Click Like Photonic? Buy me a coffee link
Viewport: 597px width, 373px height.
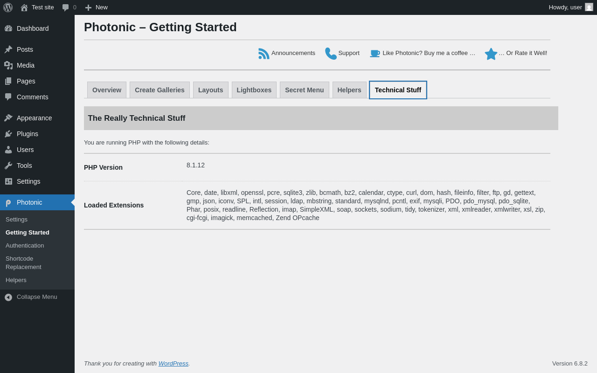pyautogui.click(x=429, y=53)
